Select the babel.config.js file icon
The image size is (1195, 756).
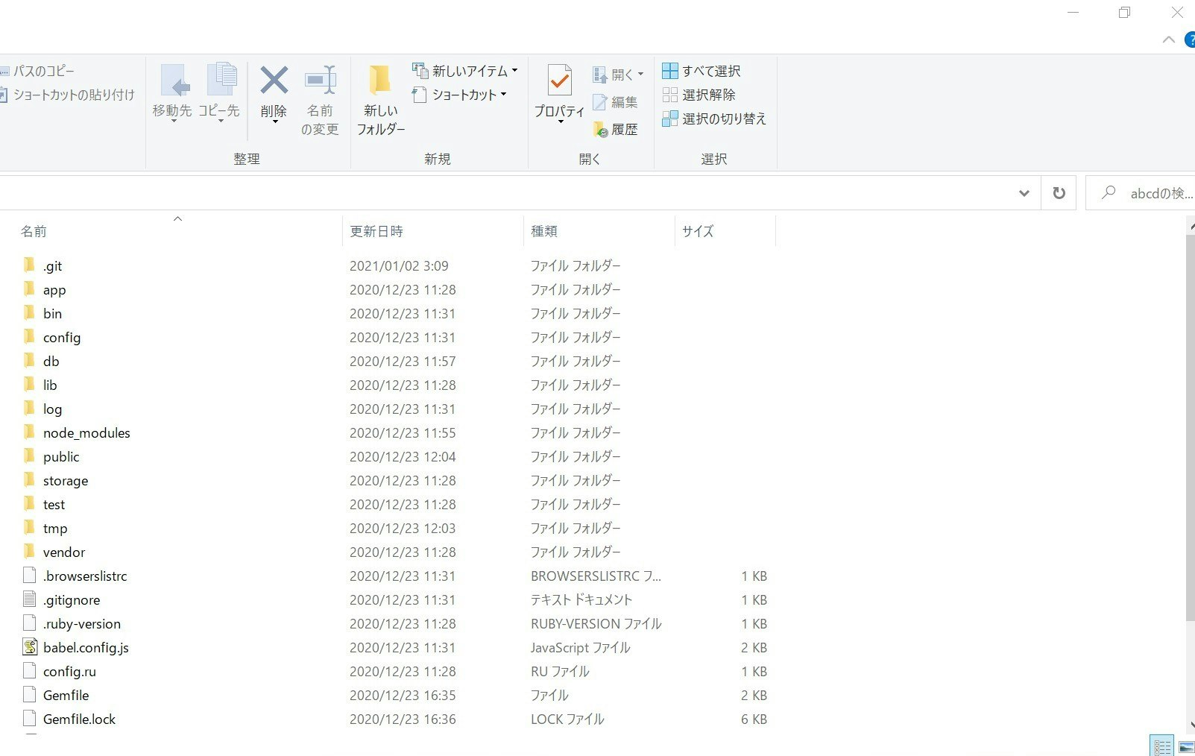tap(30, 647)
